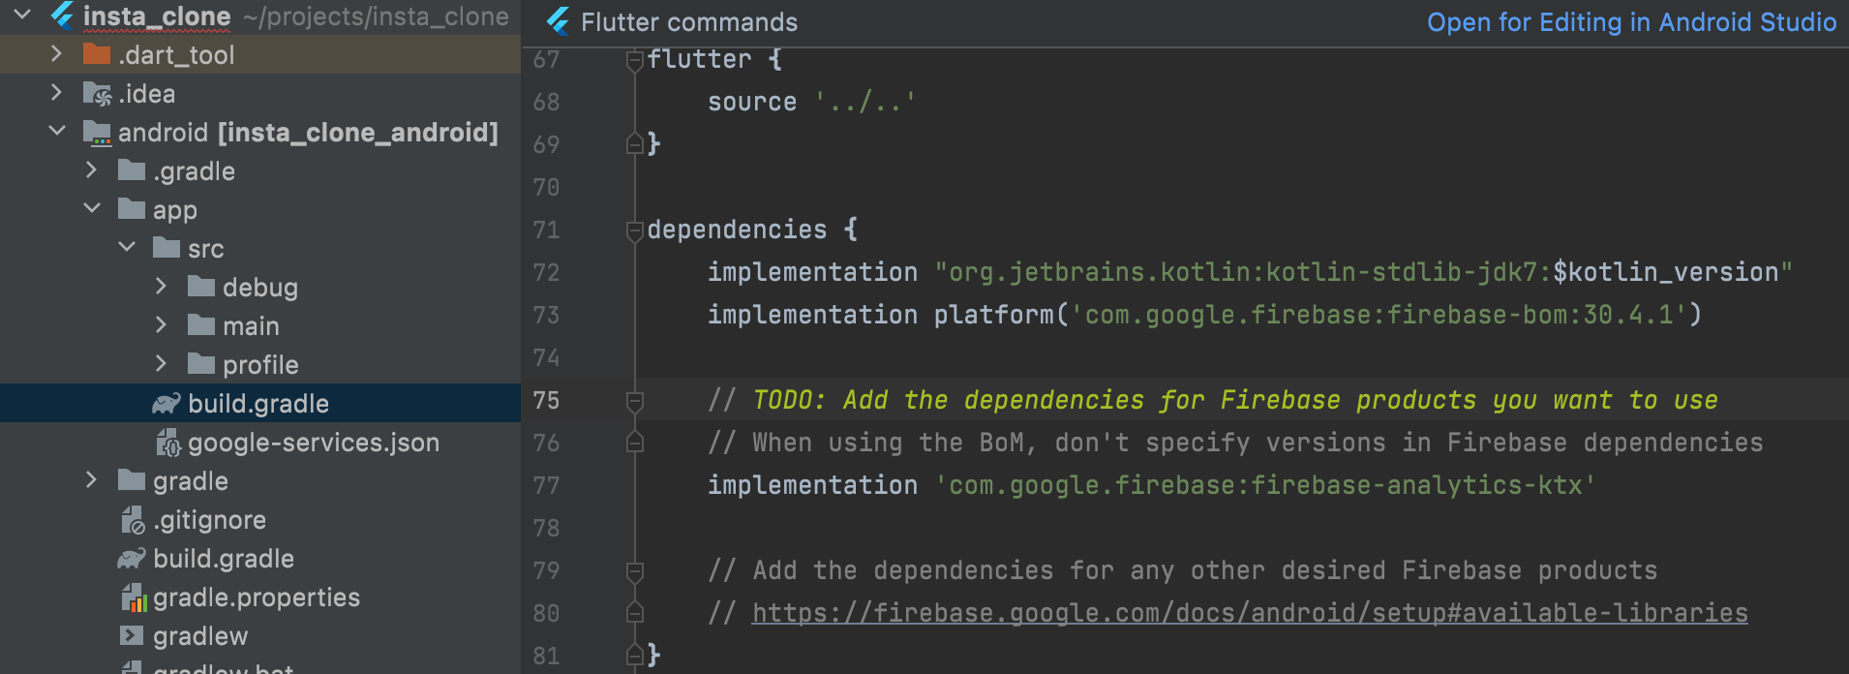
Task: Click the google-services.json file icon
Action: click(x=168, y=443)
